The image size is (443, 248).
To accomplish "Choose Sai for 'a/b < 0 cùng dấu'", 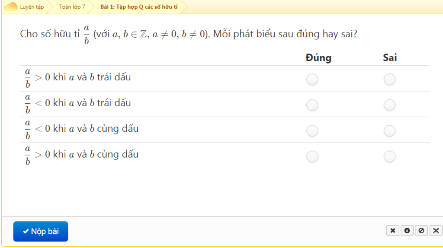I will 389,131.
